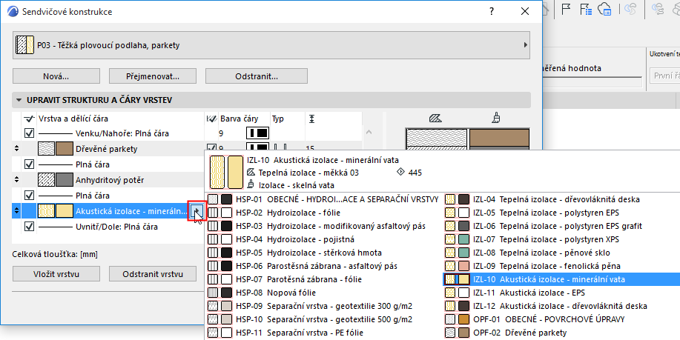The width and height of the screenshot is (680, 340).
Task: Select OPF-01 Obecné - povrchové úpravy
Action: [561, 320]
